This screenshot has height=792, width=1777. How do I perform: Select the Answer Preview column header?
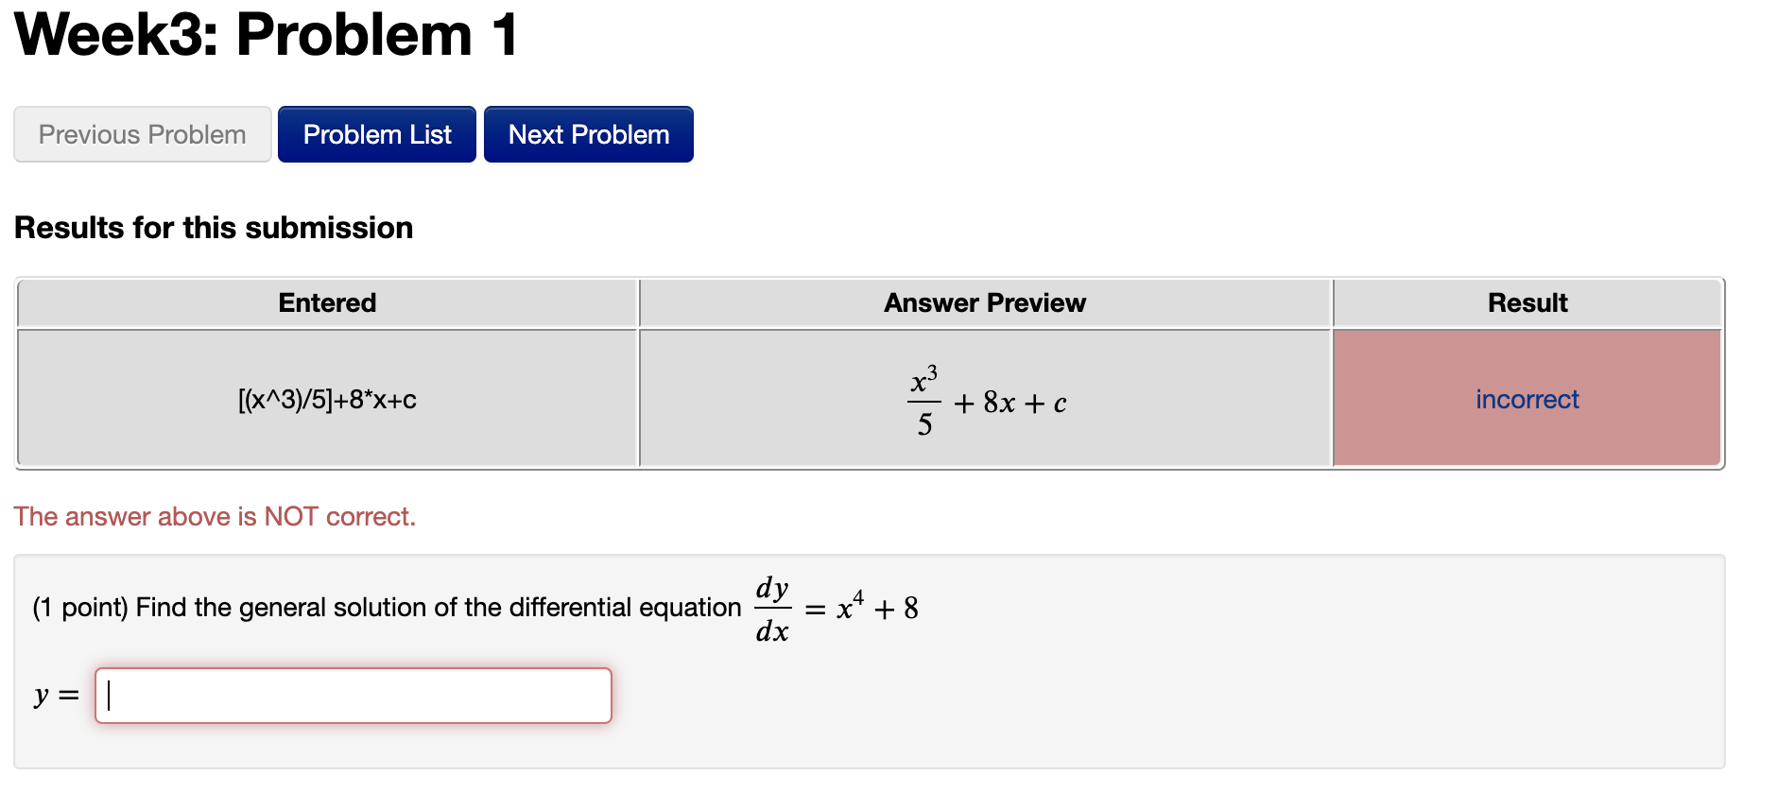coord(983,302)
